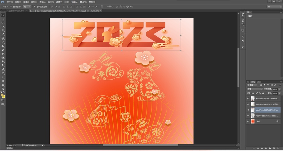Select the Eyedropper tool

pos(3,34)
